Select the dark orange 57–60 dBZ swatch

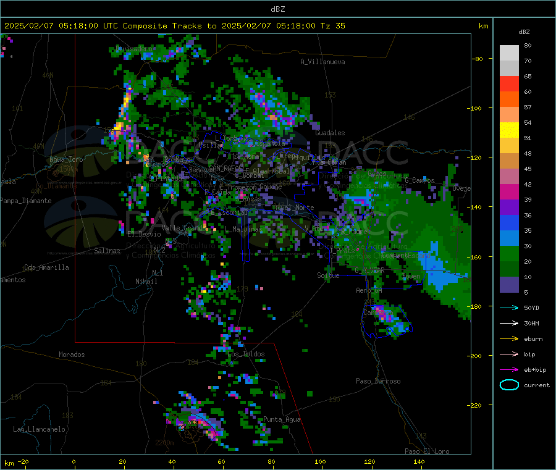pyautogui.click(x=509, y=99)
